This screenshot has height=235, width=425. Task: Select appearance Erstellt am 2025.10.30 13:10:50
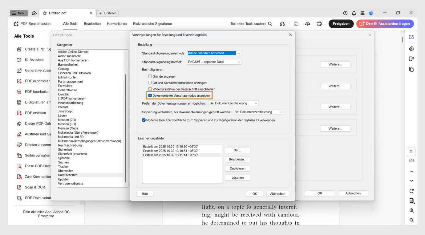click(x=171, y=147)
